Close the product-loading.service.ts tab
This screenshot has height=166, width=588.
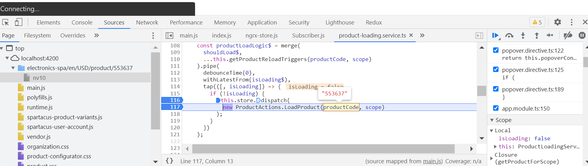tap(411, 35)
